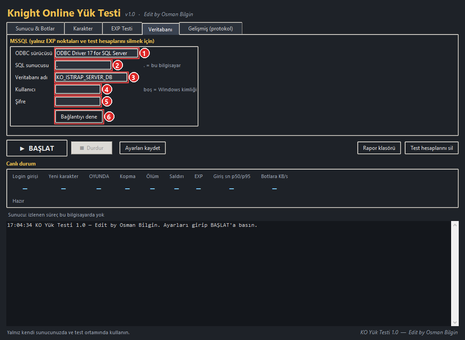Click the red number 4 annotation badge
This screenshot has height=340, width=465.
(x=107, y=89)
